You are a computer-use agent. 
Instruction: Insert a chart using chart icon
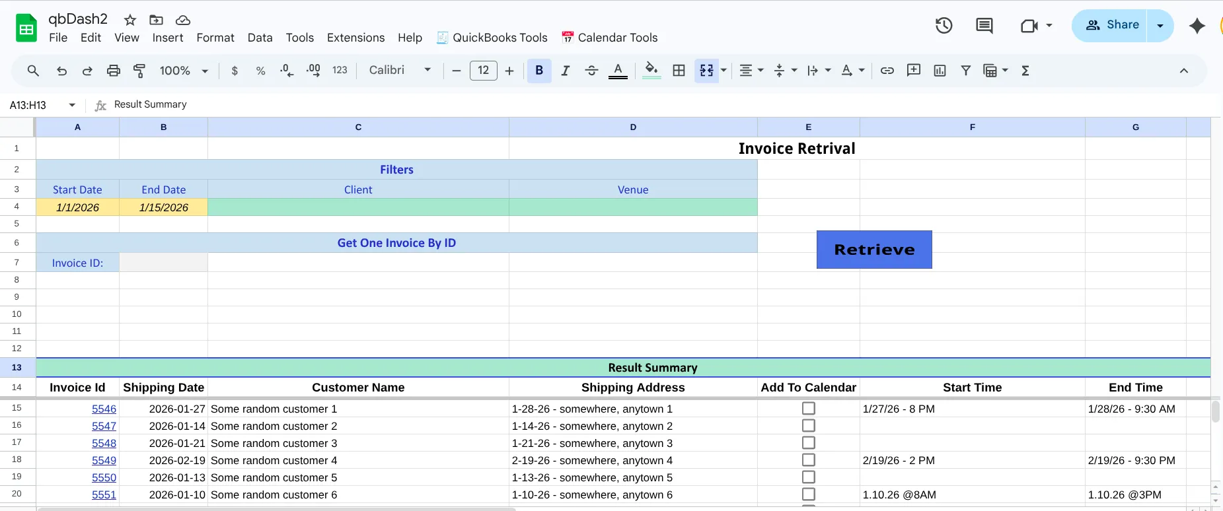(x=940, y=71)
